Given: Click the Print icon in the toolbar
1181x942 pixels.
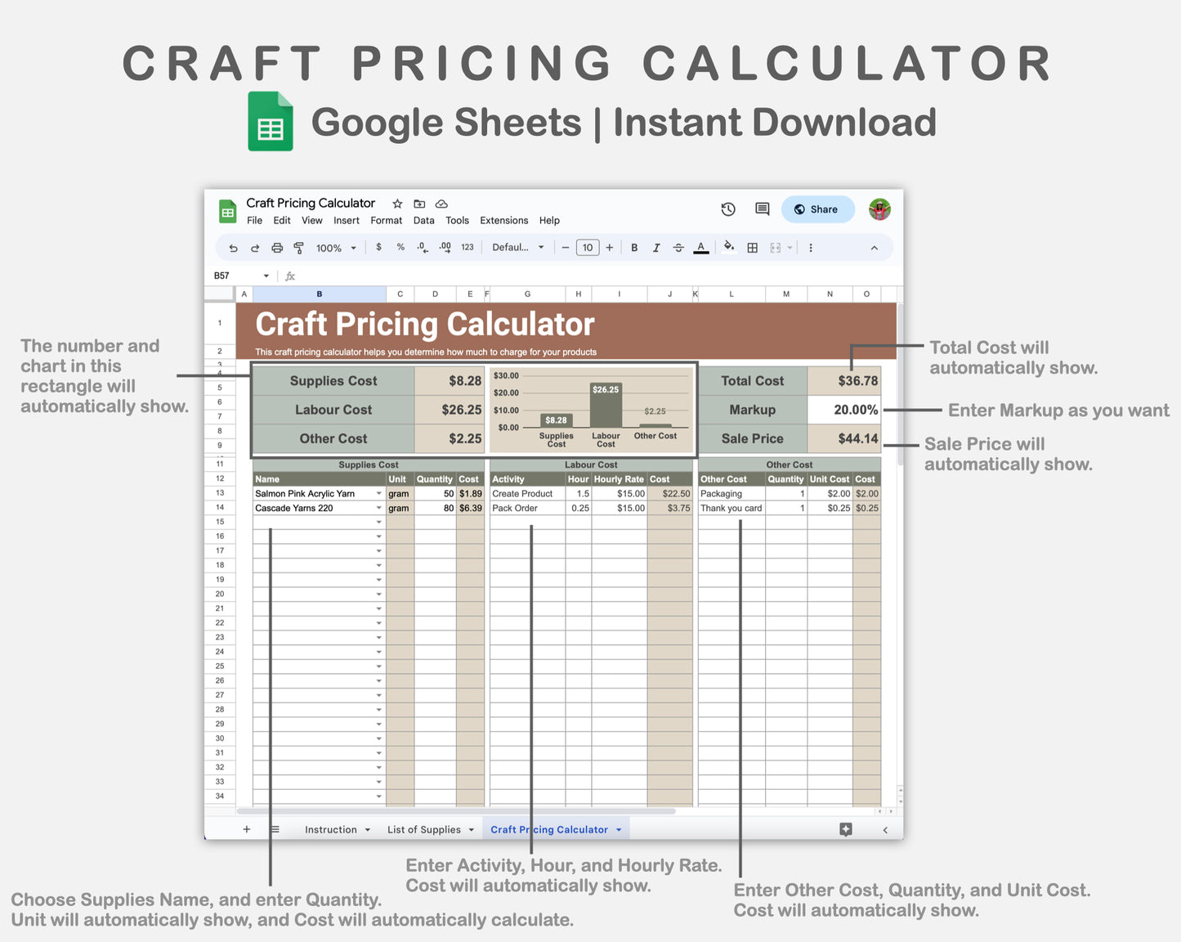Looking at the screenshot, I should pos(277,247).
